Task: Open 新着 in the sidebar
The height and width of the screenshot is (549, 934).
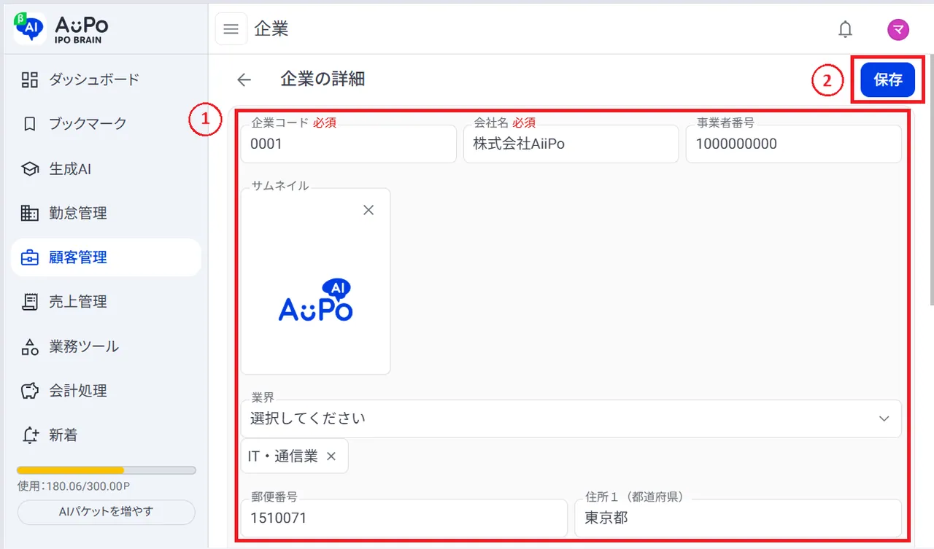Action: pyautogui.click(x=106, y=435)
